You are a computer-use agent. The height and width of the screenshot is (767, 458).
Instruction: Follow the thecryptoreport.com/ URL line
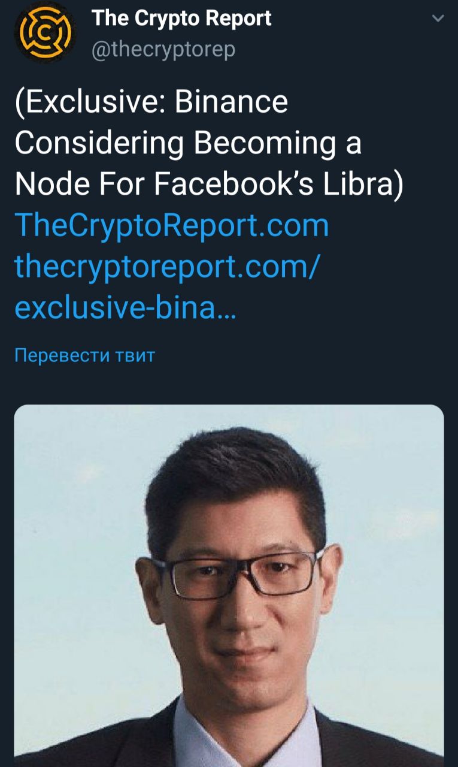coord(166,267)
